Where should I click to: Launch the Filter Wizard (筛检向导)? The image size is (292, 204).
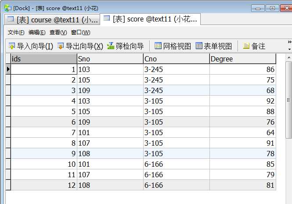[125, 46]
